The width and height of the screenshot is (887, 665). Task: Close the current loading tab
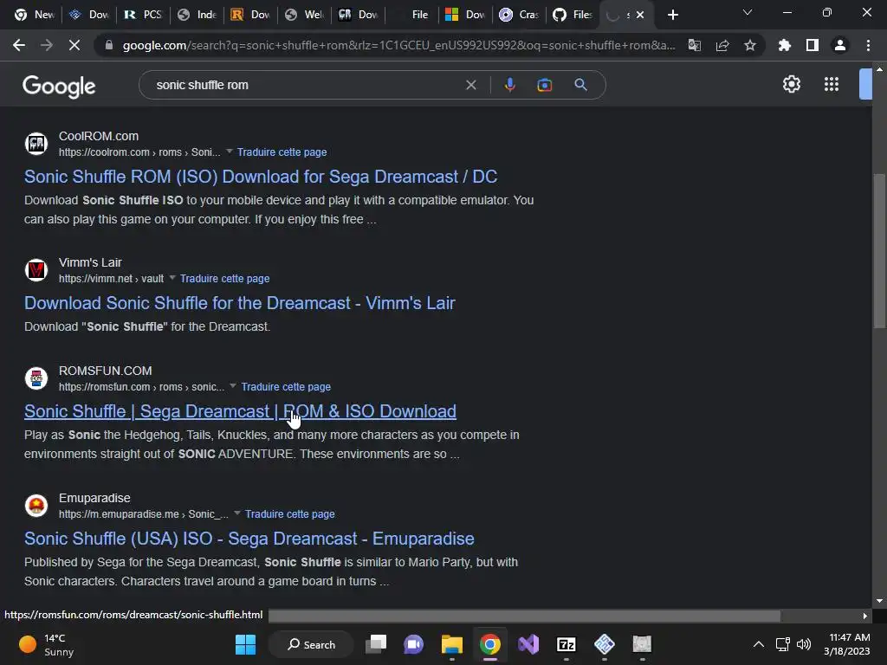tap(640, 15)
